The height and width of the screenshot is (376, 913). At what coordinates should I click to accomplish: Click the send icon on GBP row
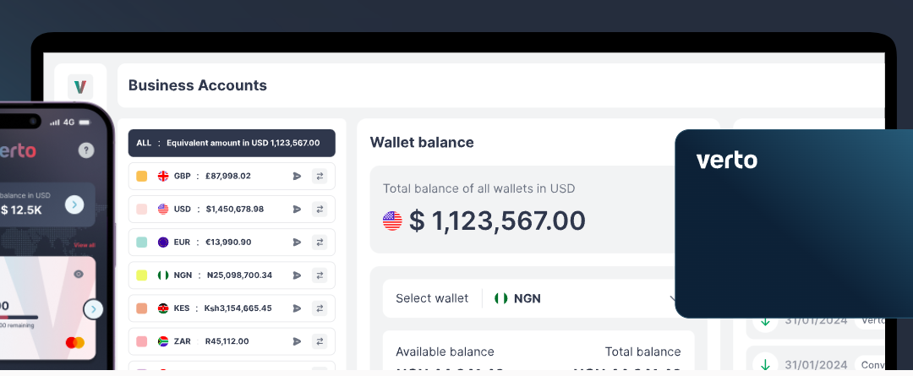[297, 176]
